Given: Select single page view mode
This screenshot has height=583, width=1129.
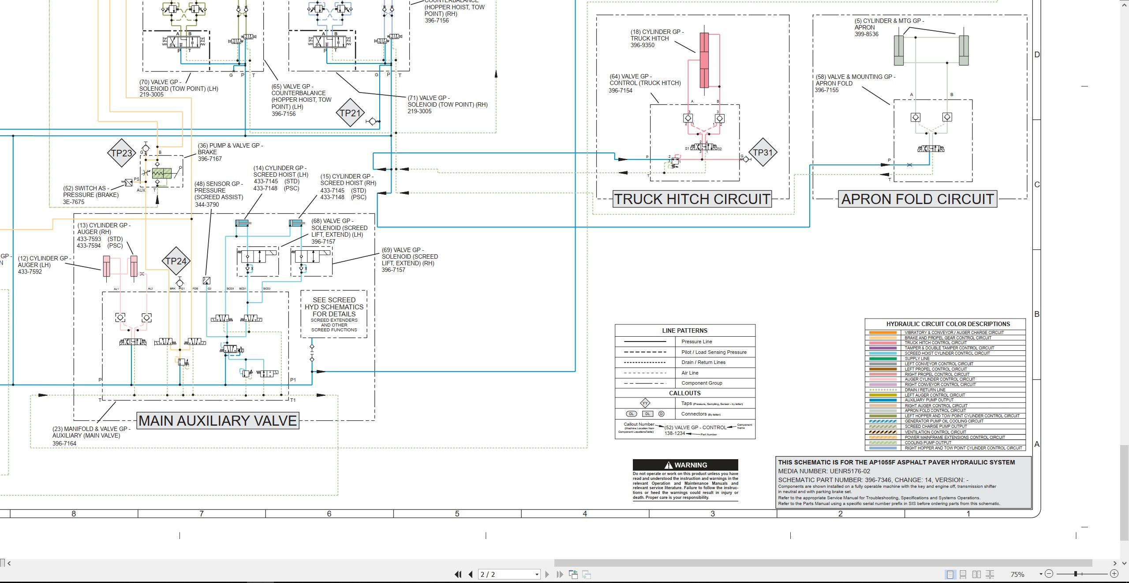Looking at the screenshot, I should coord(950,574).
